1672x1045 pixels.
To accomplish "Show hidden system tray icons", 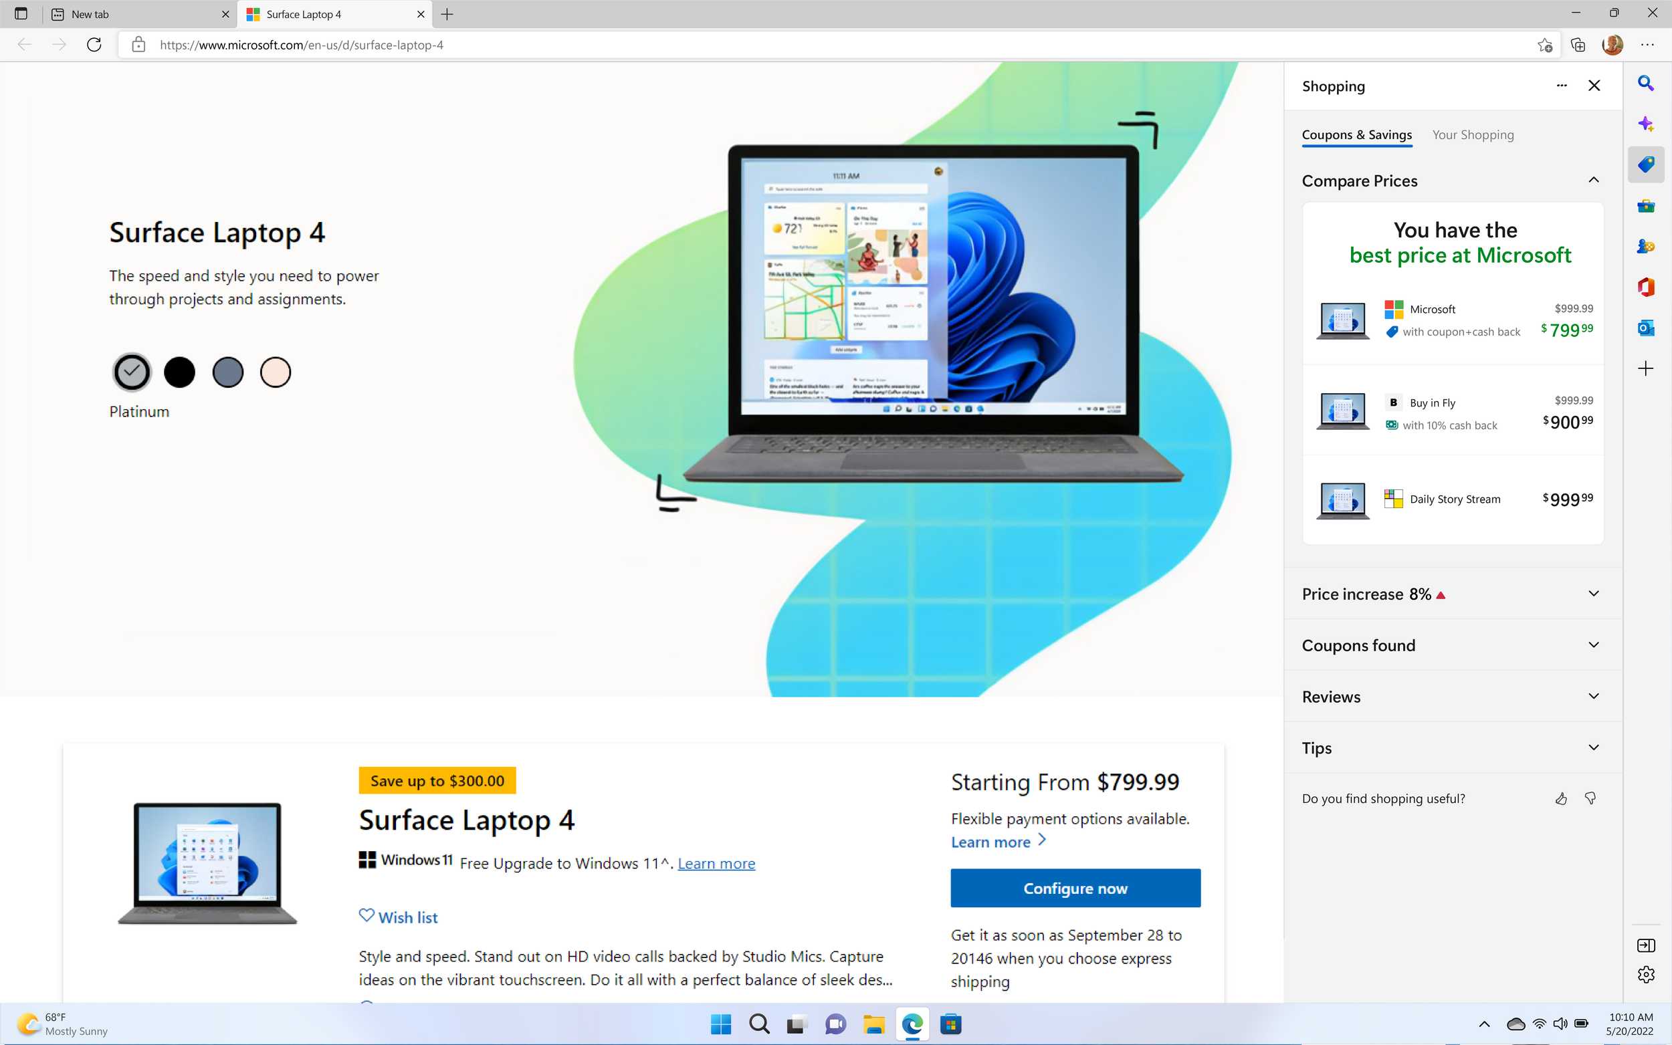I will pos(1483,1024).
